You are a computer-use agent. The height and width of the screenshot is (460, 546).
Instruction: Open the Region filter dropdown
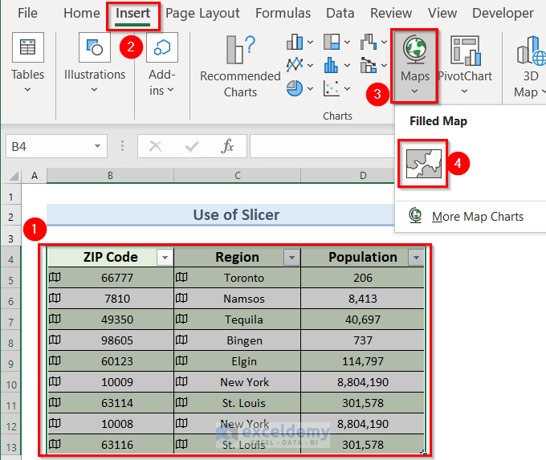(291, 258)
